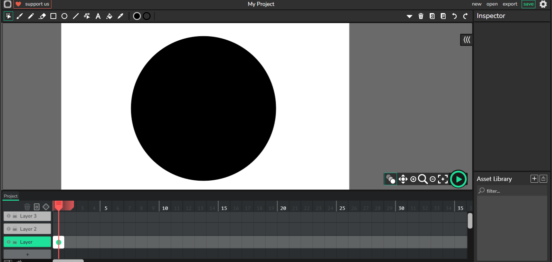Viewport: 552px width, 262px height.
Task: Add a new asset to Asset Library
Action: [x=534, y=179]
